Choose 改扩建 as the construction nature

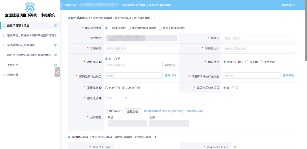[x=247, y=62]
